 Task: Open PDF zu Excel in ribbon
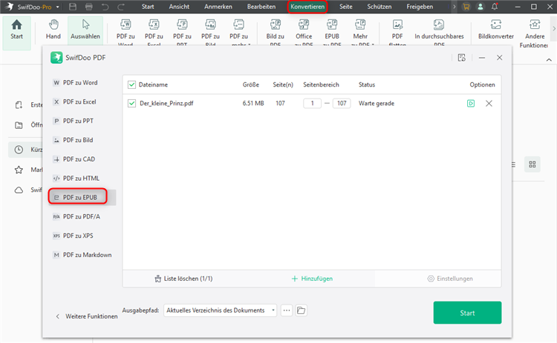point(154,32)
